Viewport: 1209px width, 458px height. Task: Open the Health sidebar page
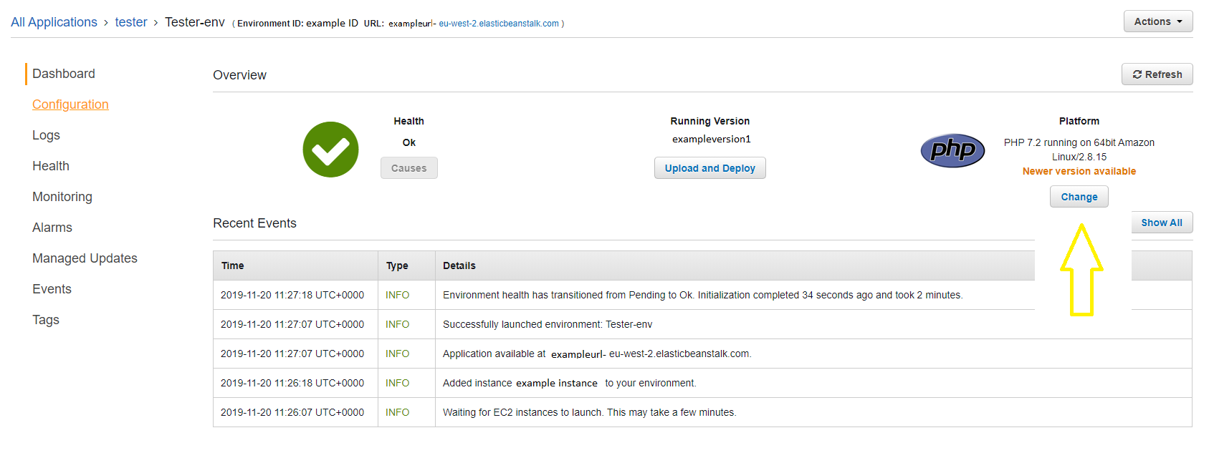[x=51, y=166]
